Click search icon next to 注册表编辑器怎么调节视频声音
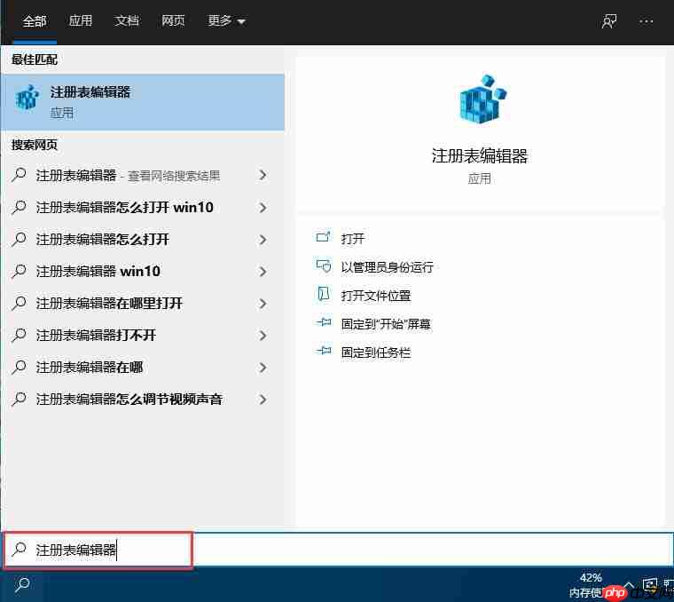The width and height of the screenshot is (674, 602). click(19, 399)
